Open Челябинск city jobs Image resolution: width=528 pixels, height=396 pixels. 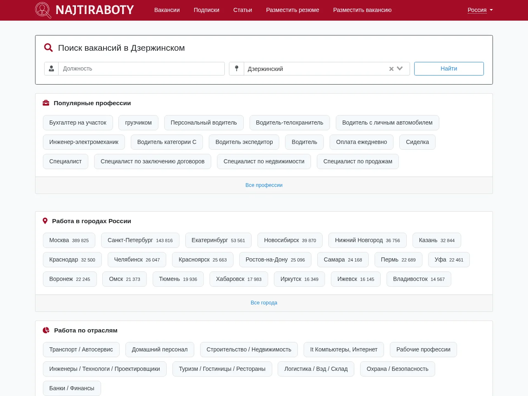pyautogui.click(x=137, y=259)
